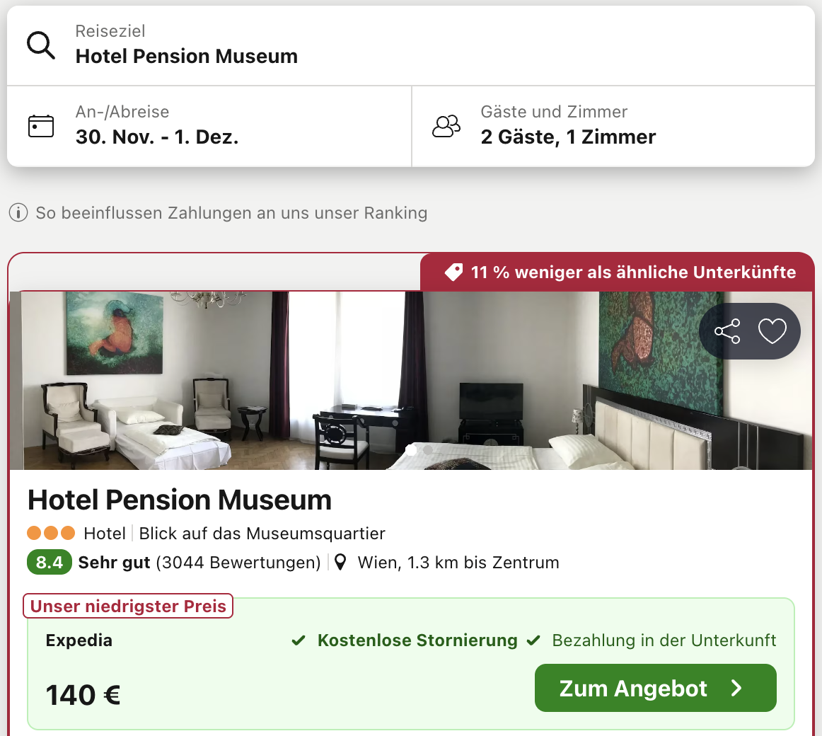Open the ranking payments info link

(231, 213)
